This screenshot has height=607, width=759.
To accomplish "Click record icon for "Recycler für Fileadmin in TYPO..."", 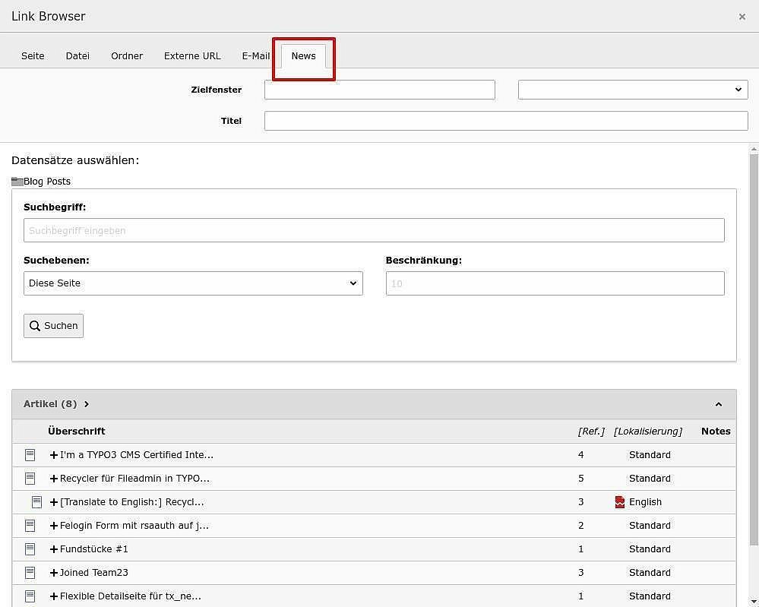I will pos(30,478).
